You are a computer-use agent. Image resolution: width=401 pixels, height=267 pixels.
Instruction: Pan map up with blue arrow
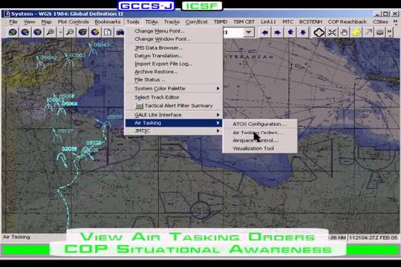coord(290,33)
